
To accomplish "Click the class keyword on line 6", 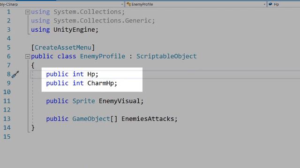I will [x=67, y=56].
